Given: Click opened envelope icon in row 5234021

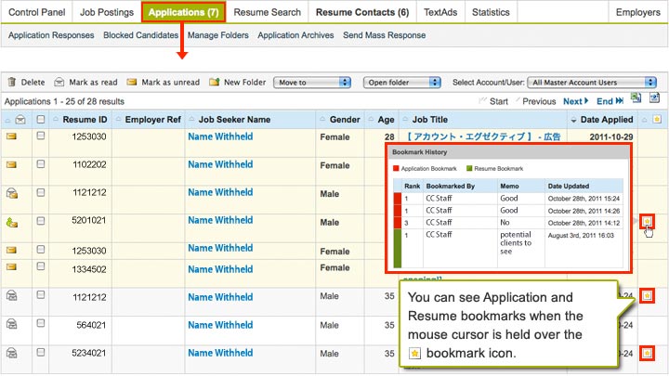Looking at the screenshot, I should (12, 353).
